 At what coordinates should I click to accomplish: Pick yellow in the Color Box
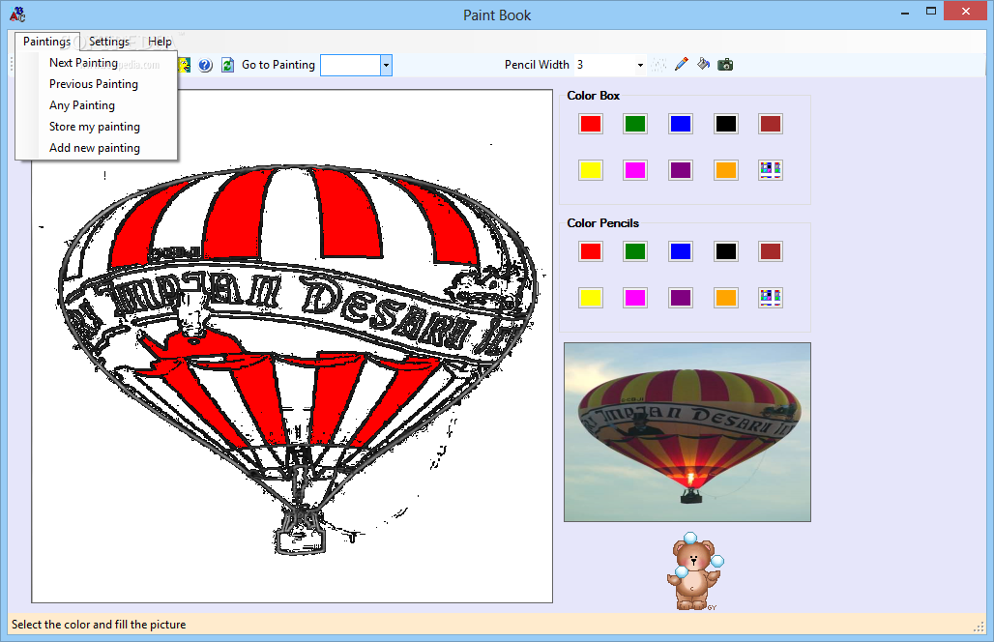point(591,170)
